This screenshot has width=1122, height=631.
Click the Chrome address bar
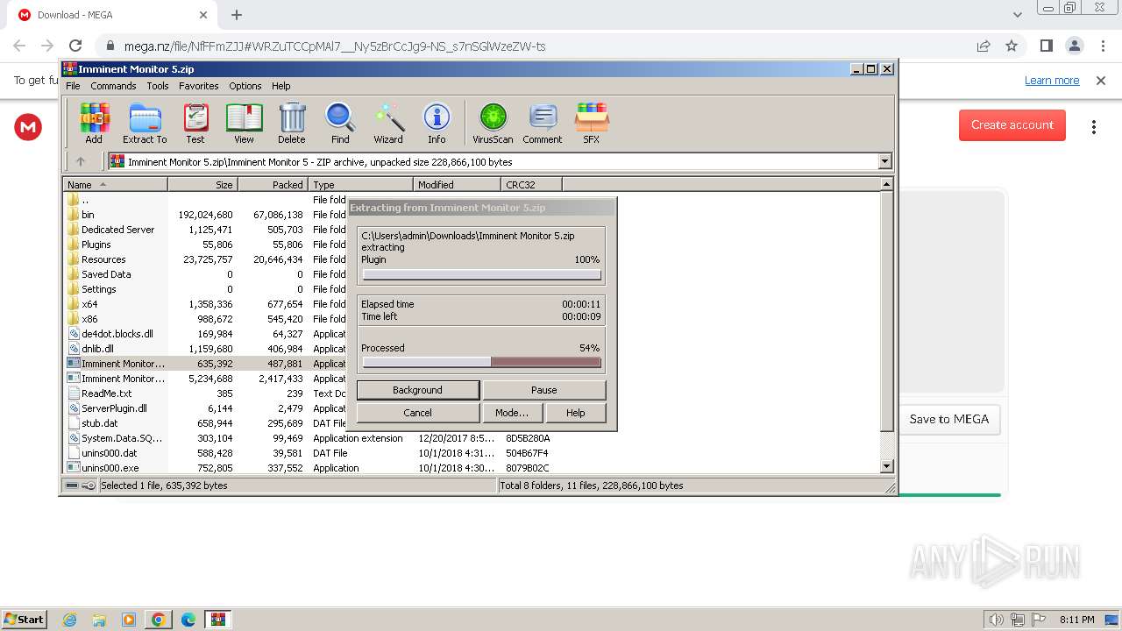(535, 46)
